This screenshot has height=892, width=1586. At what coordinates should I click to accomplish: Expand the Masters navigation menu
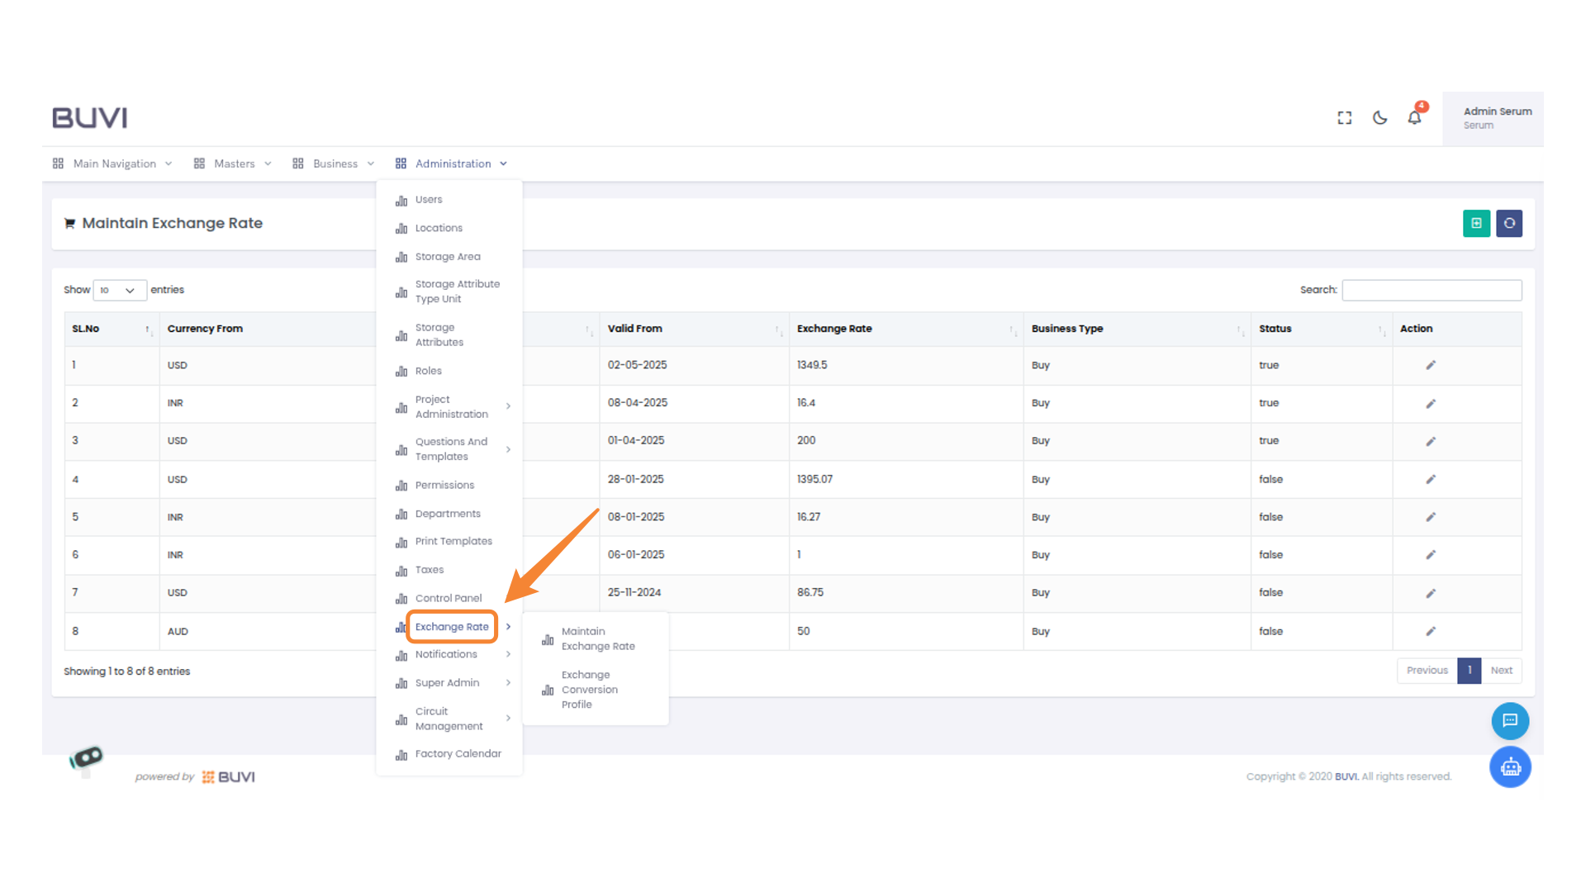pos(233,164)
